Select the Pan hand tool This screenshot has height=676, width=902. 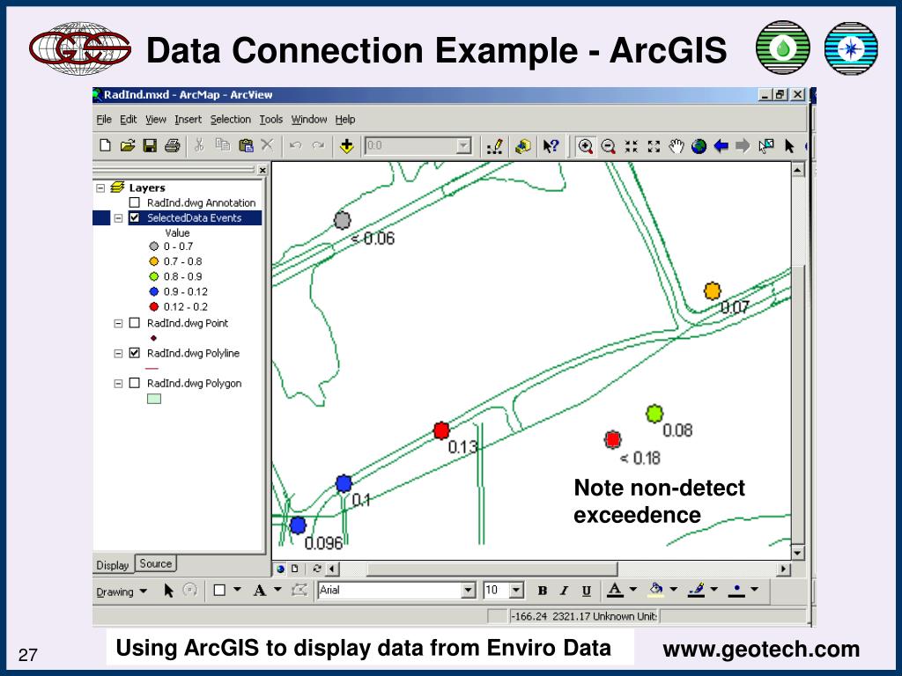676,147
